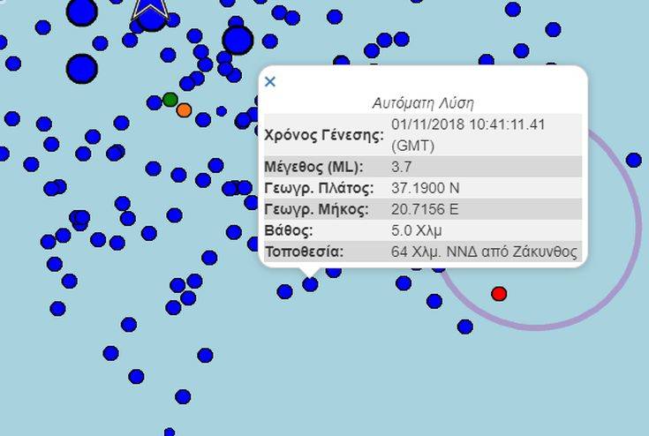
Task: Click the location text mentioning Ζάκυνθος
Action: click(484, 252)
